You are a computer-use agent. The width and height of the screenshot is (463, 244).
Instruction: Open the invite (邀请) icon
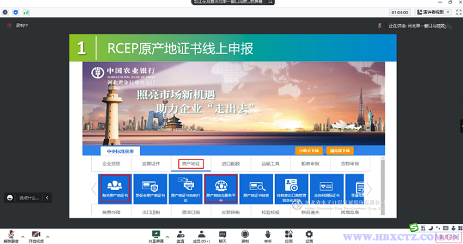pos(180,237)
